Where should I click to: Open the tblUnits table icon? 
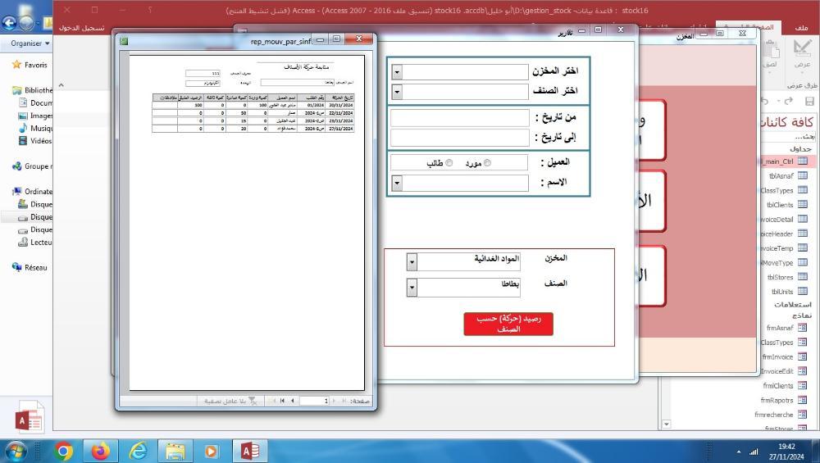[x=802, y=292]
